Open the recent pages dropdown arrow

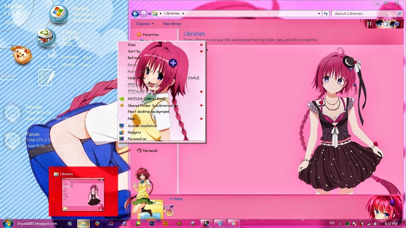(150, 14)
